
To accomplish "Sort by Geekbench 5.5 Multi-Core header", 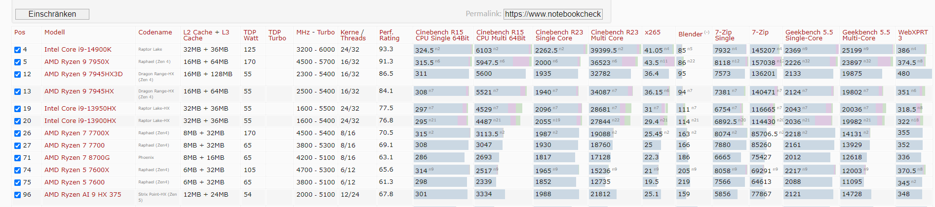I will tap(866, 35).
